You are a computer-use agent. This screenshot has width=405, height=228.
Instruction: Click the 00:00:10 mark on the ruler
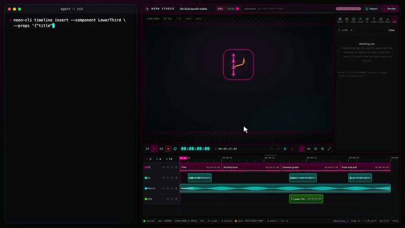pos(269,158)
